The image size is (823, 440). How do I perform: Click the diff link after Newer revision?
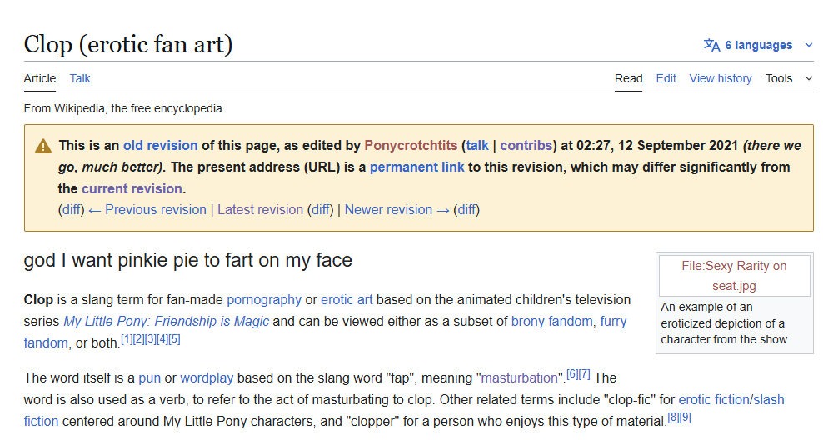tap(466, 209)
